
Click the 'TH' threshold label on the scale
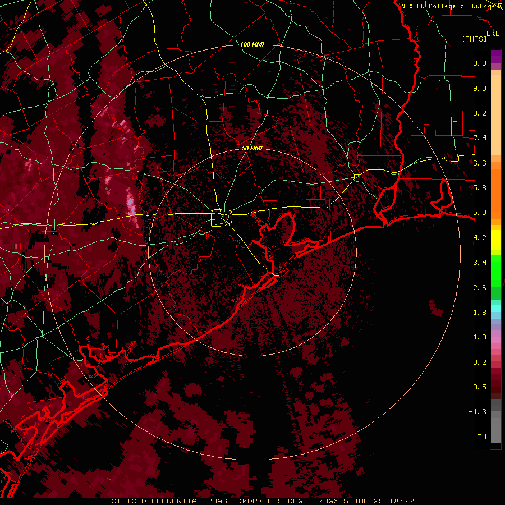(x=482, y=437)
